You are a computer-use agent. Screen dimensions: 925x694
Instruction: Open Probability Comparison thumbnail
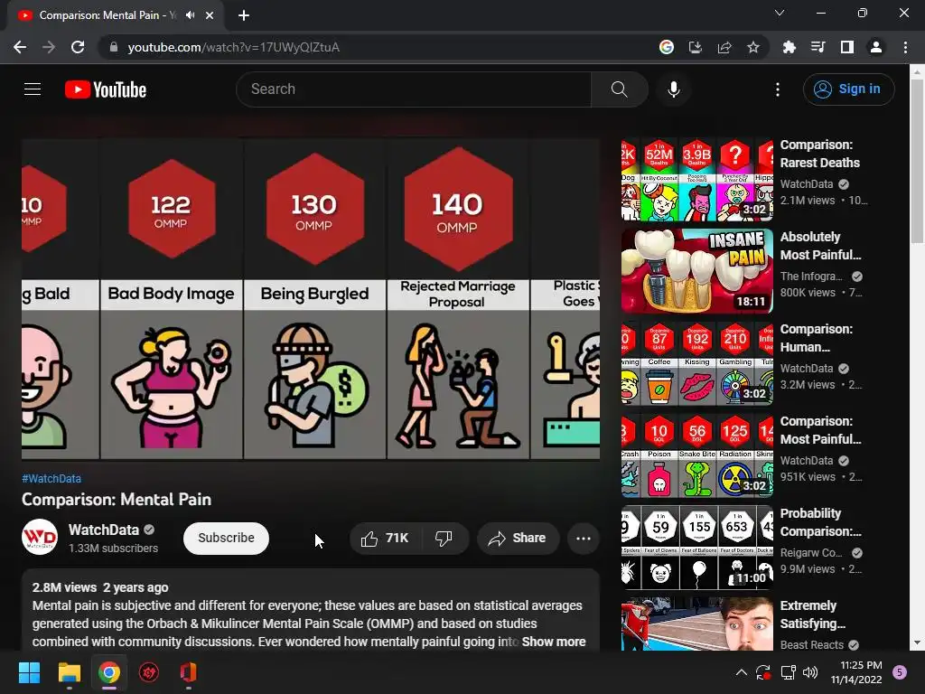click(x=696, y=548)
